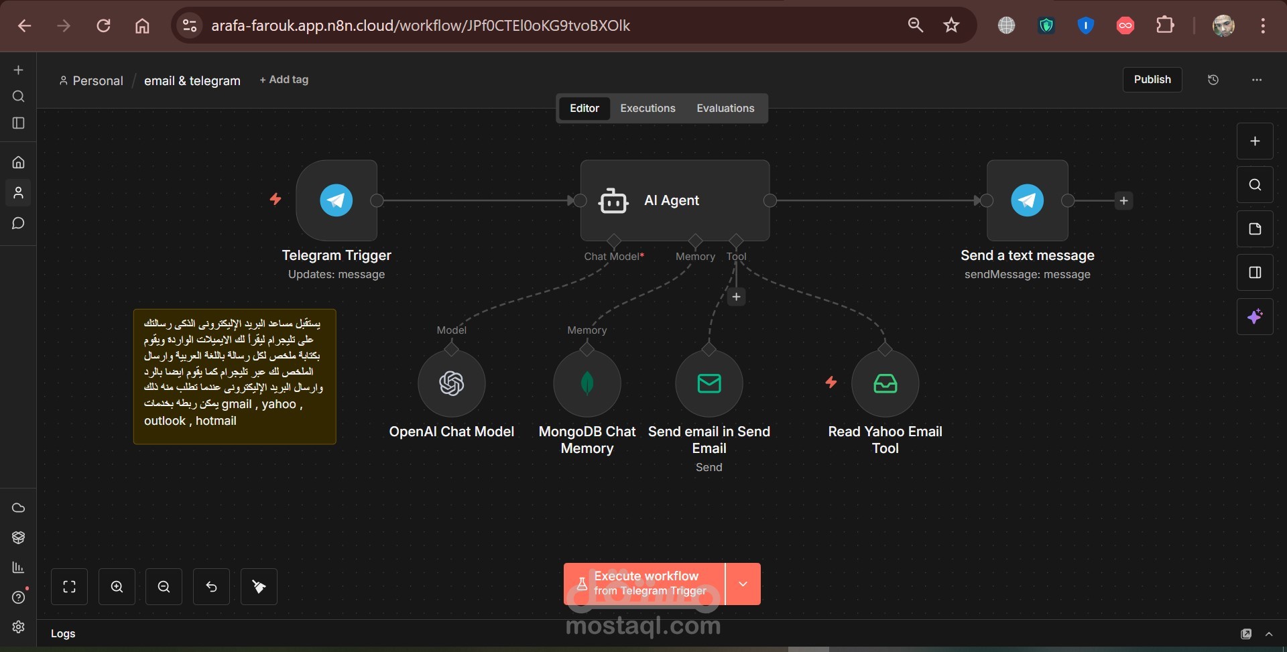Select the yellow Arabic sticky note
The height and width of the screenshot is (652, 1287).
click(x=235, y=377)
